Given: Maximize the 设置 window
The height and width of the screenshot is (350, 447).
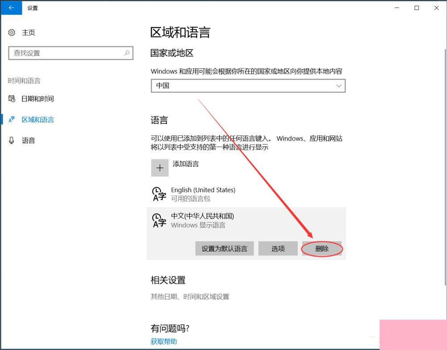Looking at the screenshot, I should click(x=417, y=8).
